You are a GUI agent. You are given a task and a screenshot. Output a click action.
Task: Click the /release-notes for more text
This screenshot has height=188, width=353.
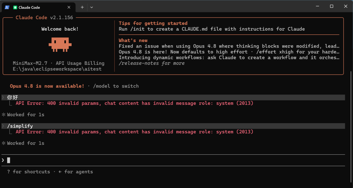point(152,63)
